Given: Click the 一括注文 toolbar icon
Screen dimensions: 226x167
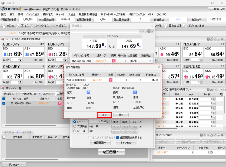Looking at the screenshot, I should [x=53, y=26].
